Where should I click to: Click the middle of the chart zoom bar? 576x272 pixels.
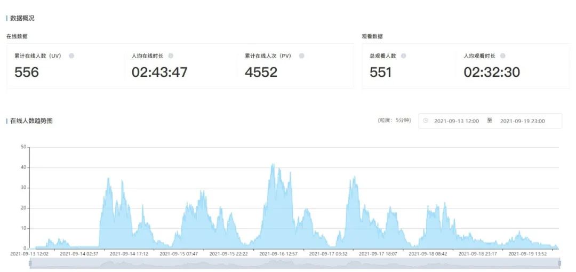pos(294,263)
